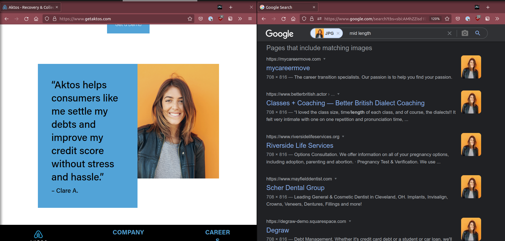Open search by image camera icon
Screen dimensions: 505x241
click(465, 33)
